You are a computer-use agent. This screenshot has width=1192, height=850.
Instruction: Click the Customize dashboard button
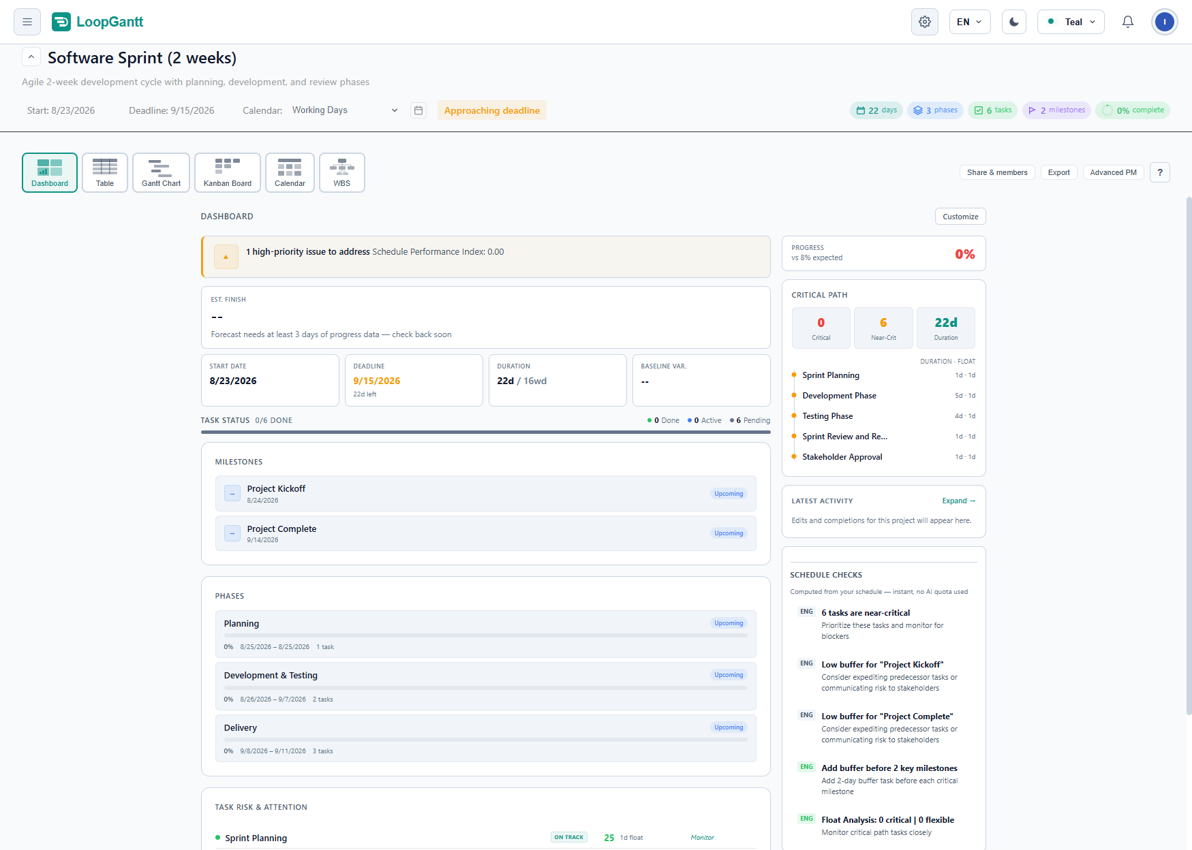click(960, 217)
